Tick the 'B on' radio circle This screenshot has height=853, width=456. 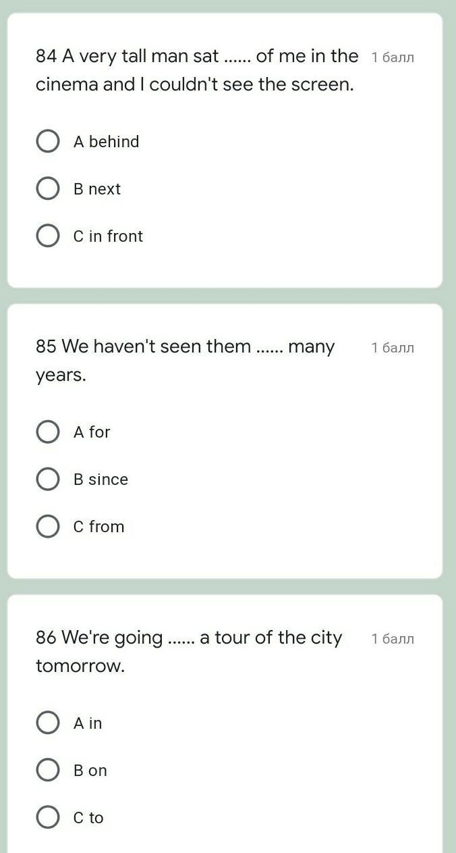(47, 770)
